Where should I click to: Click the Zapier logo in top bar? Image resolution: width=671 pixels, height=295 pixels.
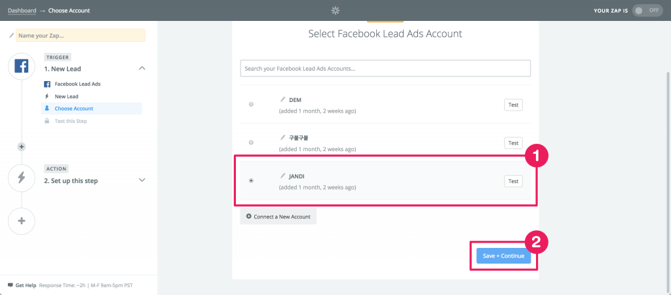tap(335, 10)
